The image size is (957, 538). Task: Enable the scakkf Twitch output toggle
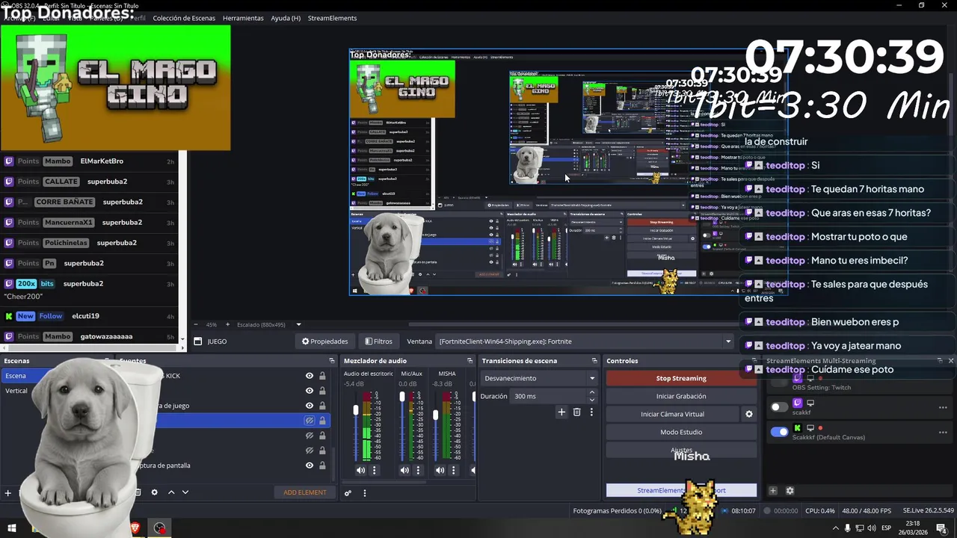coord(779,407)
